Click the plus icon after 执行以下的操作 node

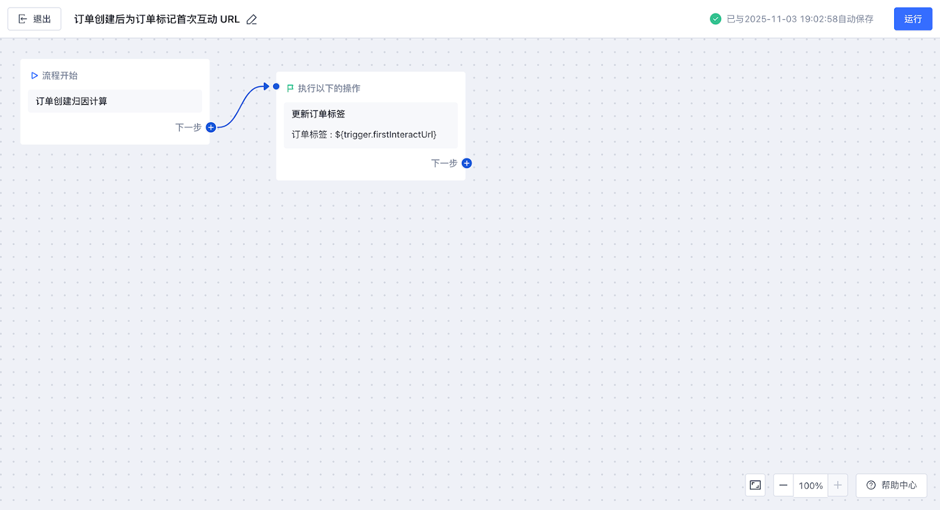pos(466,163)
